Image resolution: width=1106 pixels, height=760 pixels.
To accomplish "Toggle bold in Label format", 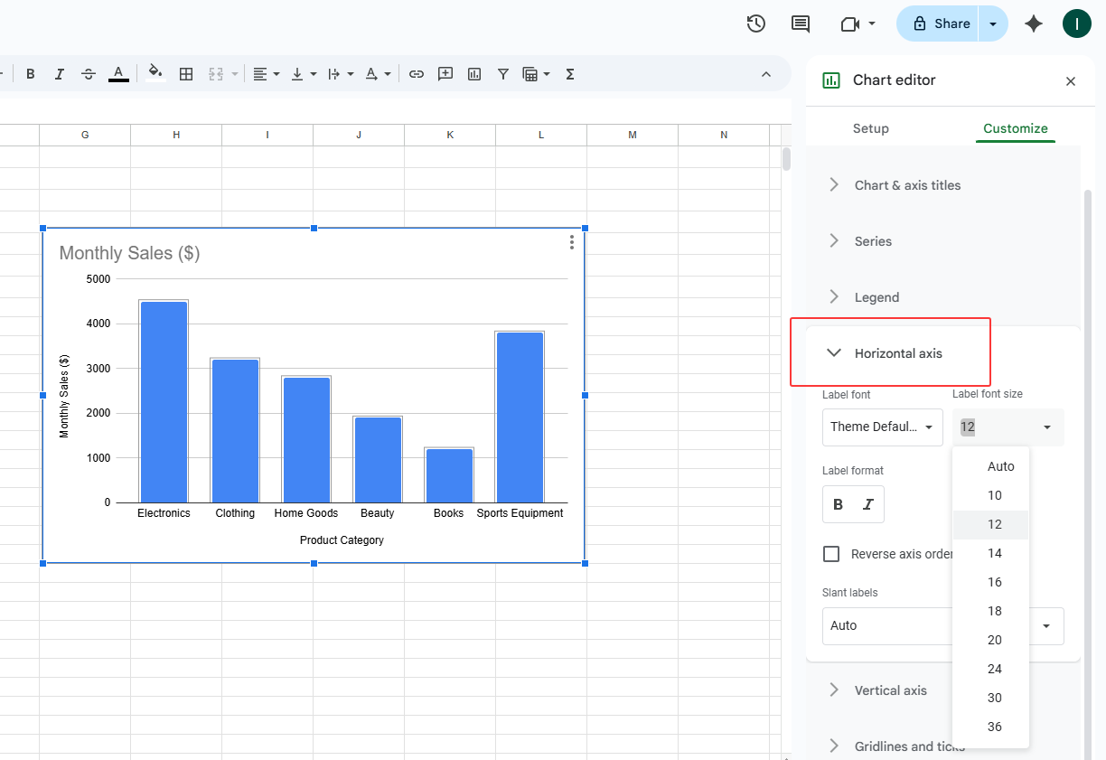I will (838, 504).
